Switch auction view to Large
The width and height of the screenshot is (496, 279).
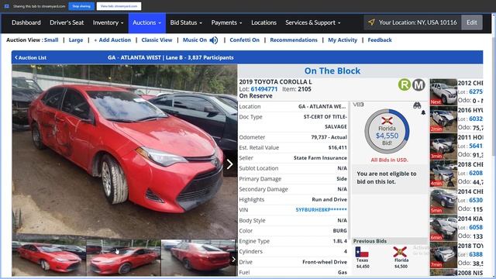tap(76, 40)
